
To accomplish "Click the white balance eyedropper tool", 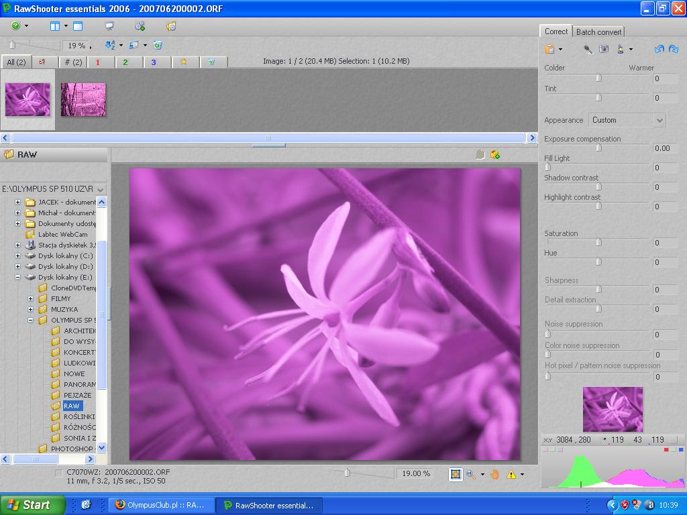I will 588,49.
